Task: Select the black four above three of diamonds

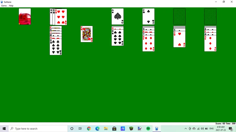Action: coord(210,34)
